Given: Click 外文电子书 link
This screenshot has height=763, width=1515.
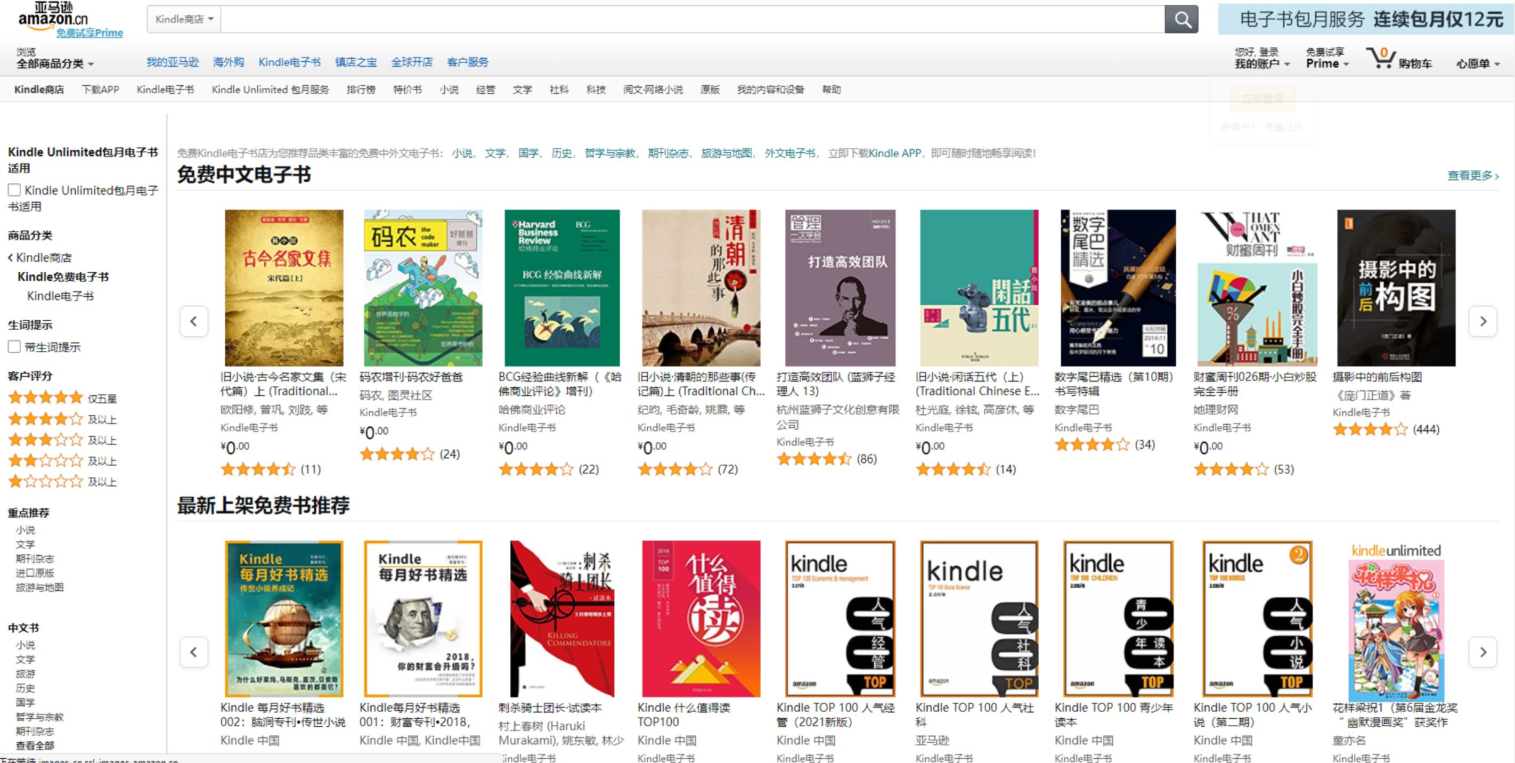Looking at the screenshot, I should [790, 153].
